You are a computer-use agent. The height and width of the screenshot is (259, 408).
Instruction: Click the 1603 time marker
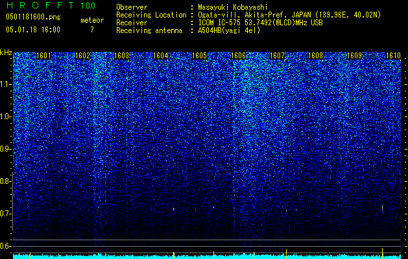[x=121, y=56]
